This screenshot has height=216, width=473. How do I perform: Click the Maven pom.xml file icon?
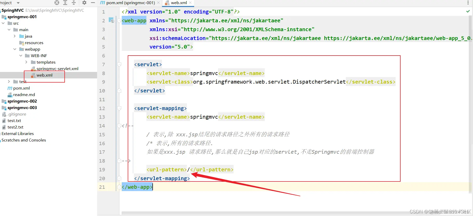coord(10,88)
